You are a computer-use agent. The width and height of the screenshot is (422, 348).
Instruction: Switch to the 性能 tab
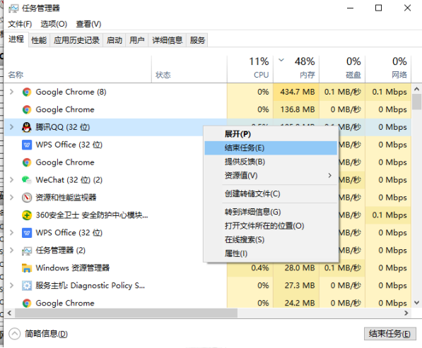pyautogui.click(x=39, y=40)
